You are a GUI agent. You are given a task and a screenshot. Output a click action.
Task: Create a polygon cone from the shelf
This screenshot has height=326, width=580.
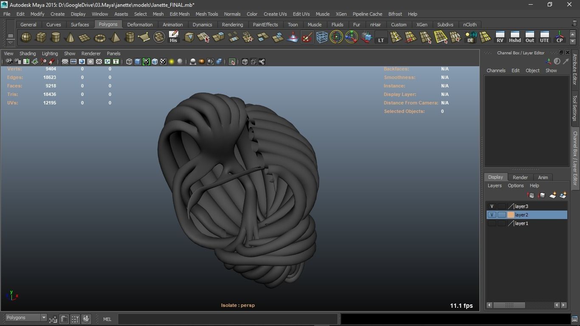(x=70, y=37)
